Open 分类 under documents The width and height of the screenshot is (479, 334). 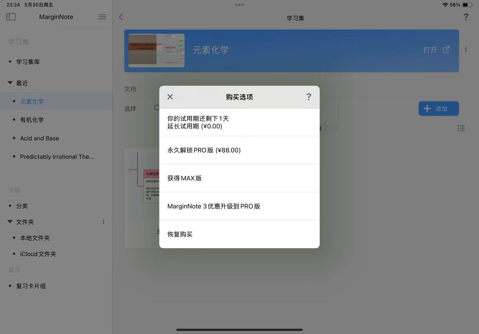22,206
